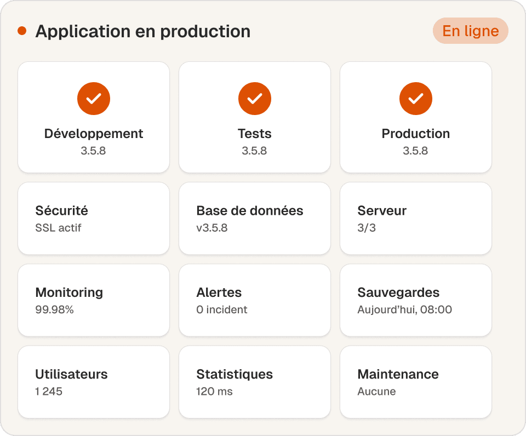Click the '1 245' users count
The height and width of the screenshot is (436, 526).
(x=49, y=392)
